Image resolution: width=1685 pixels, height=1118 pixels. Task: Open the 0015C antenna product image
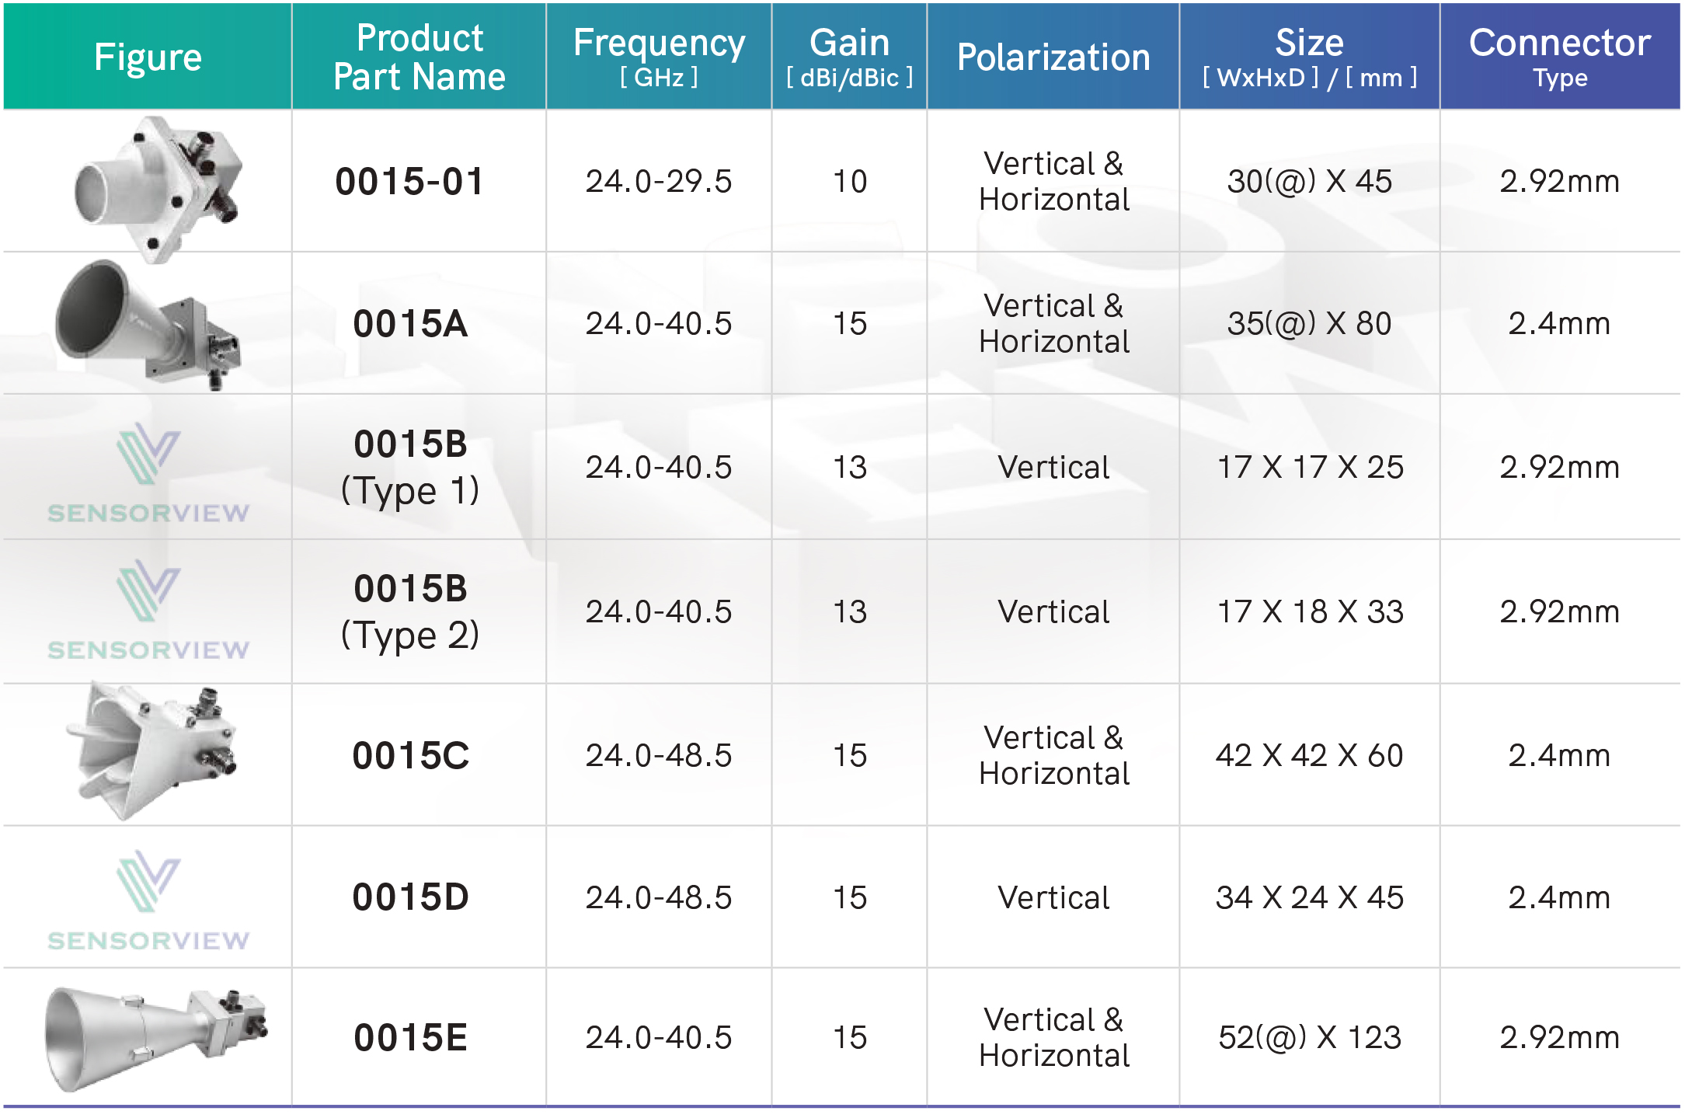(151, 751)
